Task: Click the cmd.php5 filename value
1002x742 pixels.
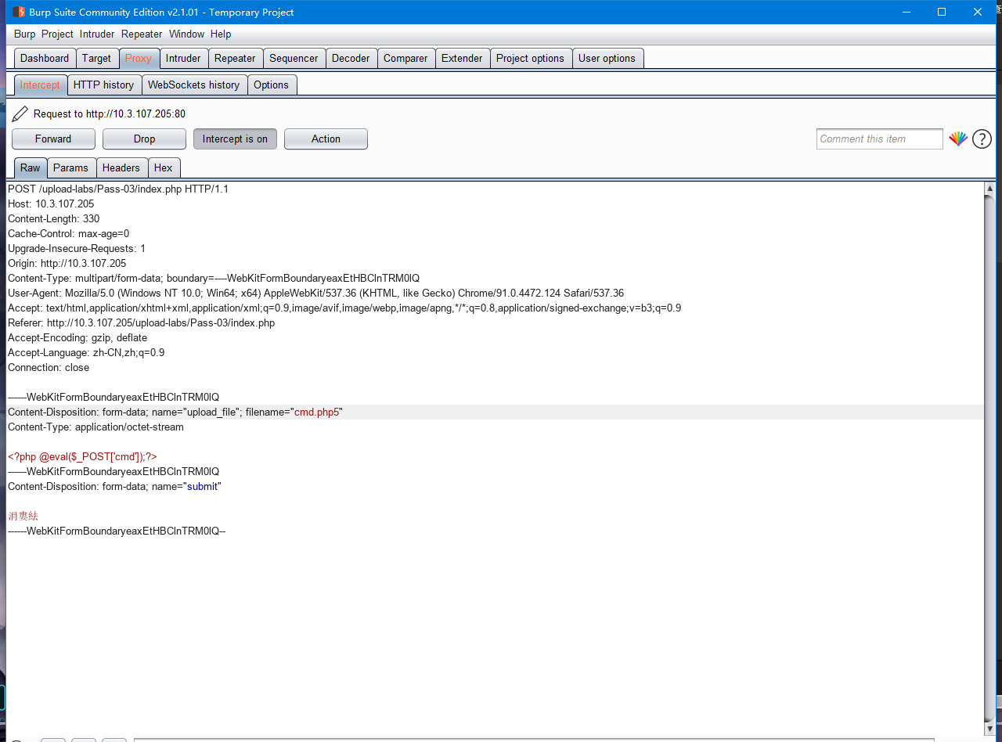Action: pos(317,412)
